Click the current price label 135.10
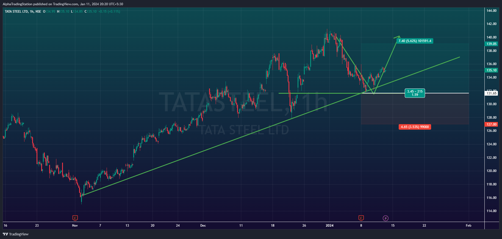 [x=492, y=70]
